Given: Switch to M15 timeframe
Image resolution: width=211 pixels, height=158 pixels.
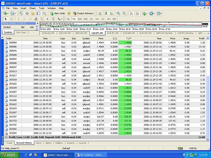Looking at the screenshot, I should point(80,19).
